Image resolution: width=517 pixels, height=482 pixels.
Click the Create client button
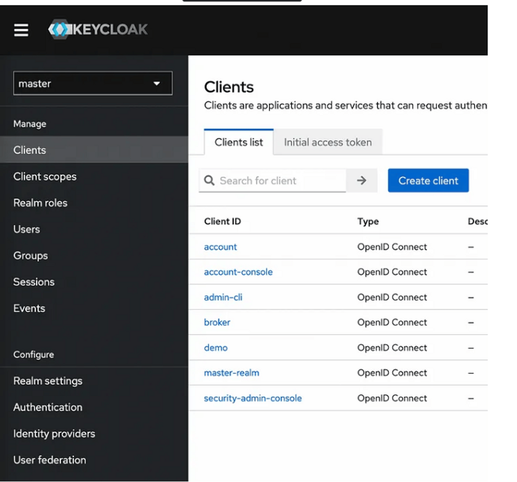[x=428, y=181]
